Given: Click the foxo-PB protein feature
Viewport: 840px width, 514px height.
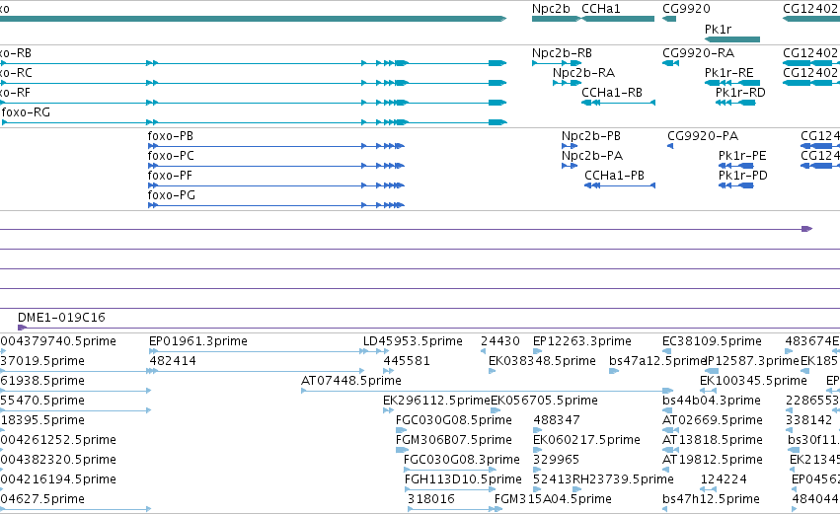Looking at the screenshot, I should click(x=276, y=146).
